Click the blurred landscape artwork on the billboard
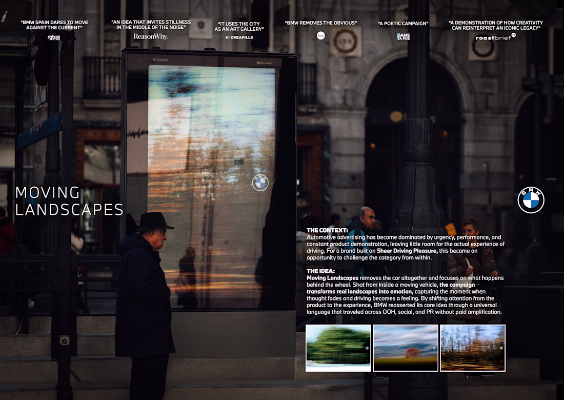The height and width of the screenshot is (400, 564). pos(211,187)
